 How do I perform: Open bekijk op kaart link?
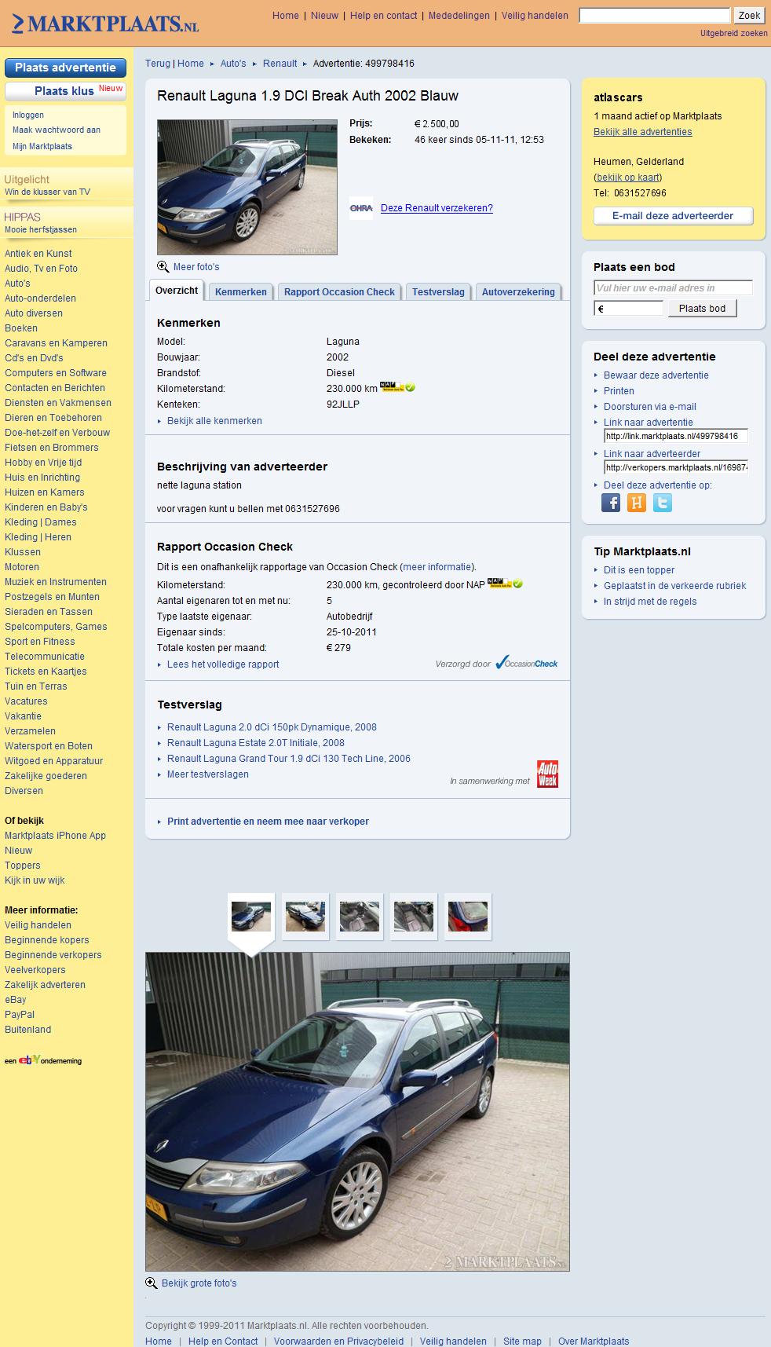click(628, 178)
